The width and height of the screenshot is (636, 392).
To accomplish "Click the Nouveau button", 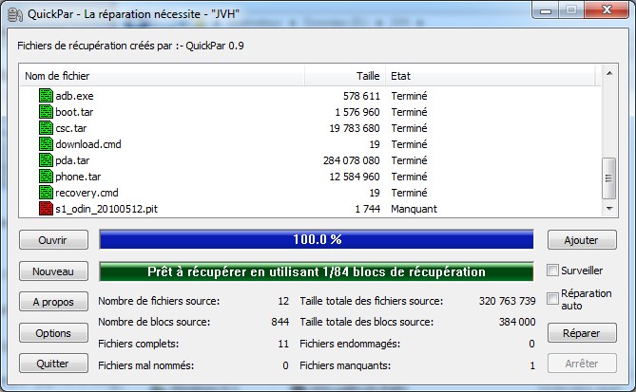I will point(53,271).
